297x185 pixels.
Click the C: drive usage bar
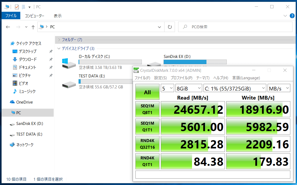pos(110,62)
